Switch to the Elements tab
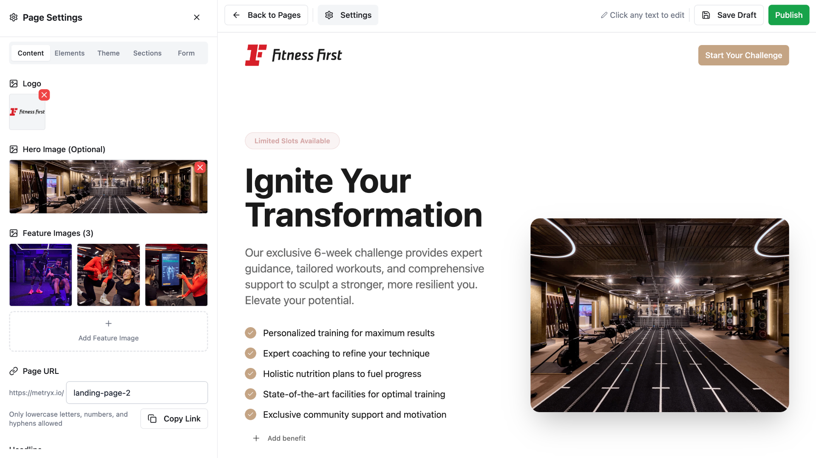Screen dimensions: 816x458 69,53
